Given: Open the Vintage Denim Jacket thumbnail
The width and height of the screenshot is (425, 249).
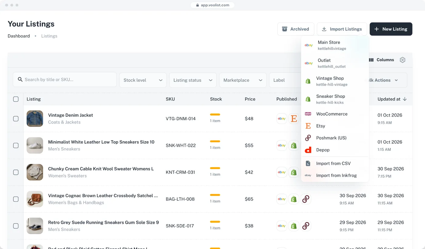Looking at the screenshot, I should (x=35, y=118).
